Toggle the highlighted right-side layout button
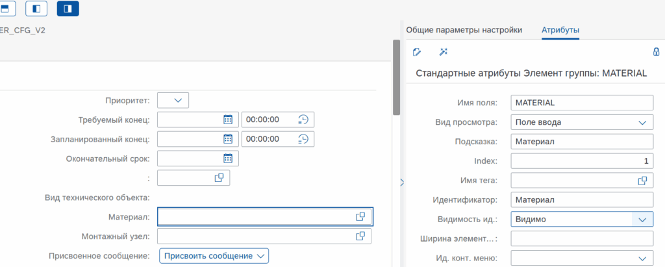Image resolution: width=665 pixels, height=267 pixels. [68, 8]
